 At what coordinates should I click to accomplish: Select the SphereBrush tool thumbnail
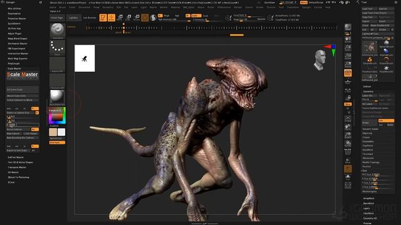pos(386,43)
